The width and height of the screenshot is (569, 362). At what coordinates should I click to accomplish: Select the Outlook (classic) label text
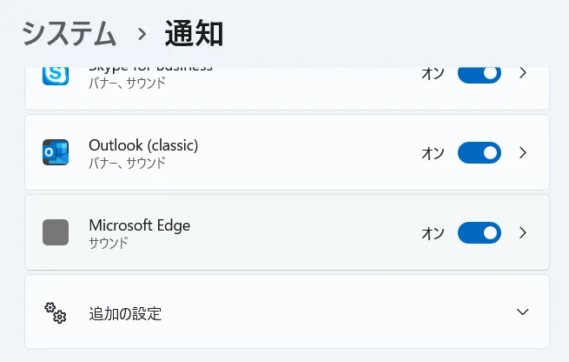point(143,144)
